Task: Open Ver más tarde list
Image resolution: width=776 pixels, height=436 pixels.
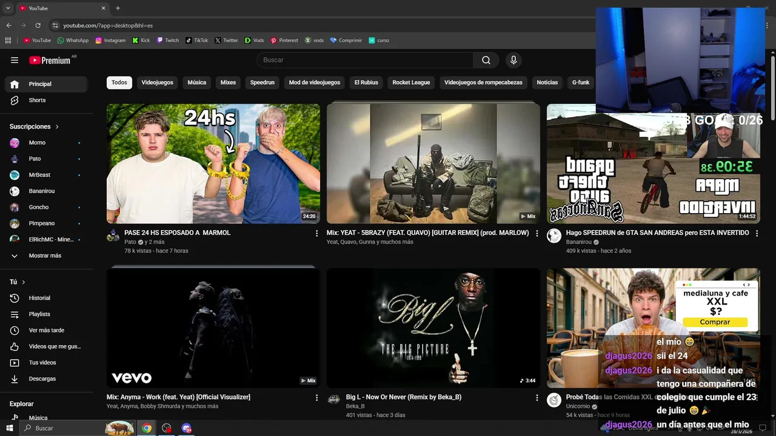Action: pos(47,330)
